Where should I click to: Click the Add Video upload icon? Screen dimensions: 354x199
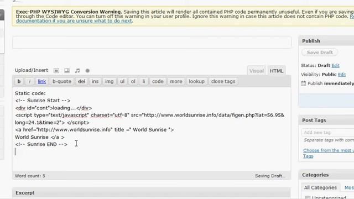click(67, 71)
